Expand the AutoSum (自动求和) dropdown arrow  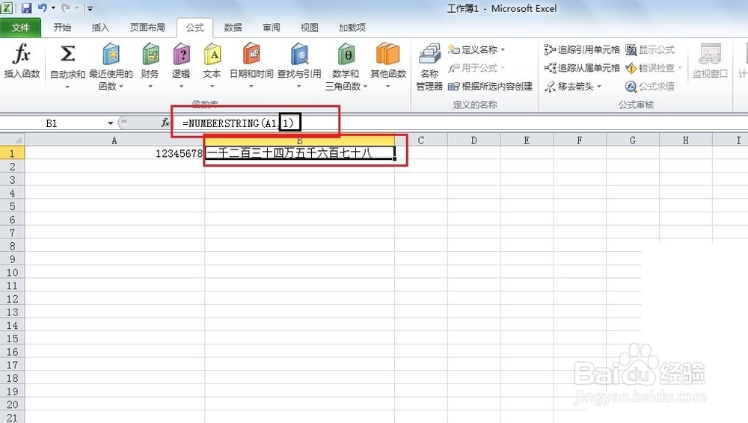(x=67, y=87)
